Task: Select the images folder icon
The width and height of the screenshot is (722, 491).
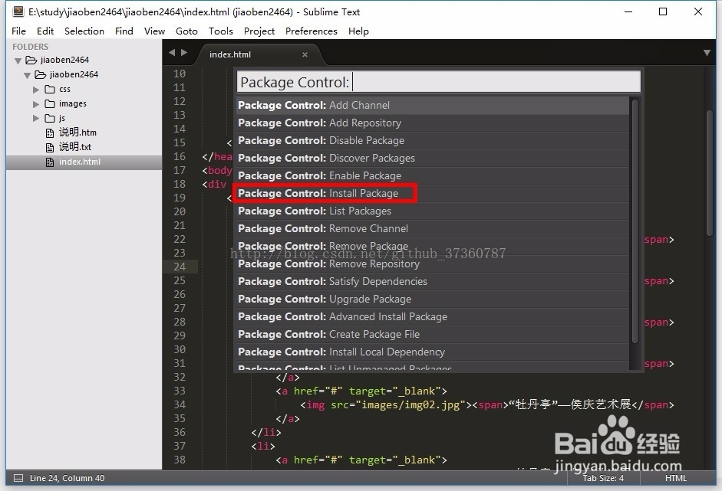Action: pos(50,104)
